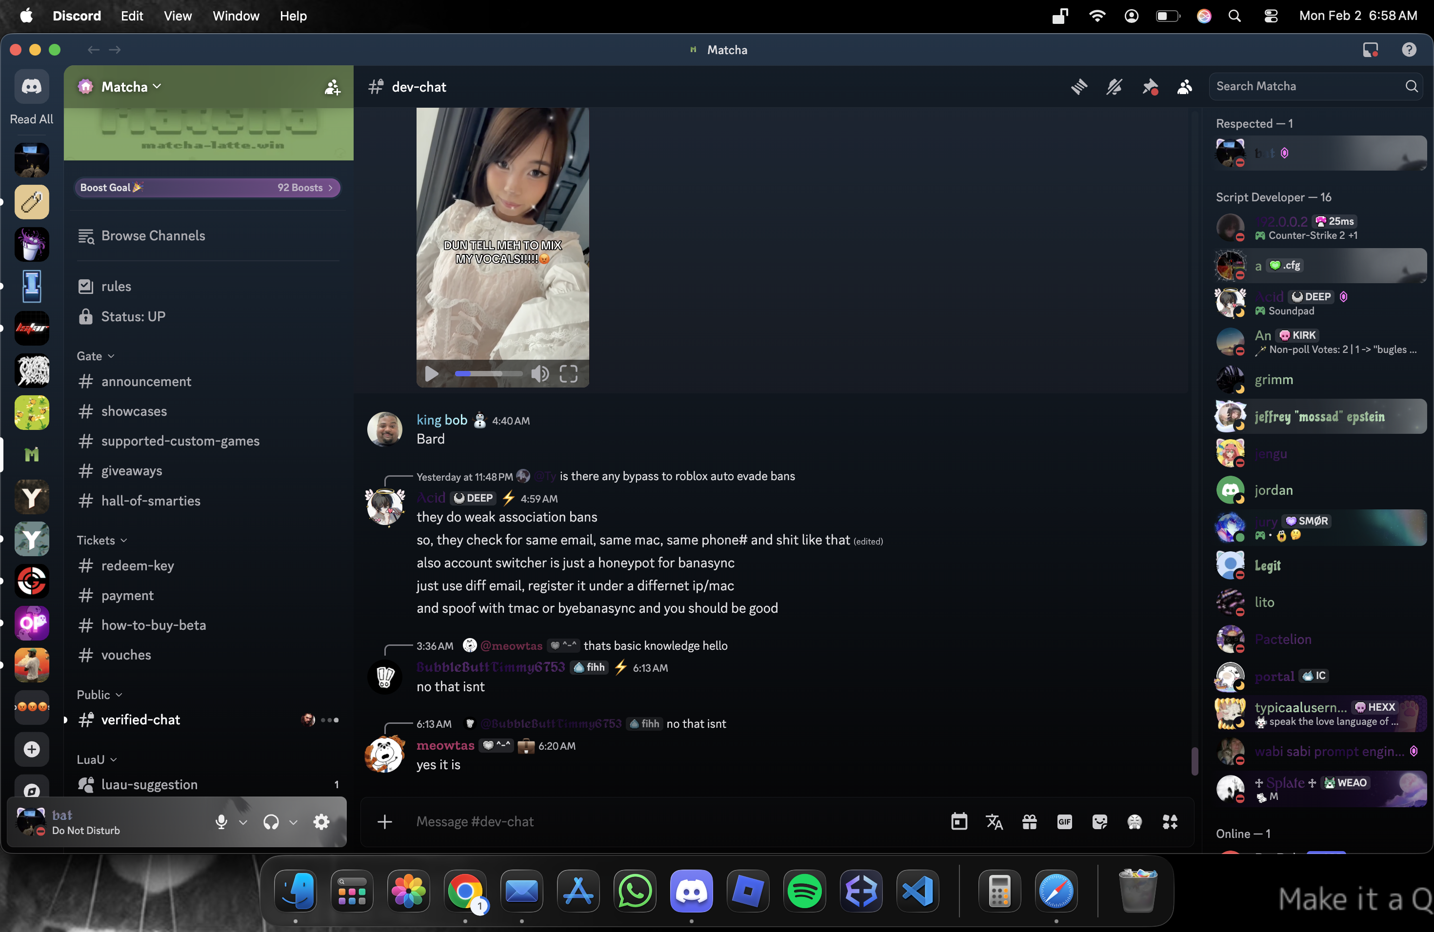Toggle the member list visibility

1185,87
